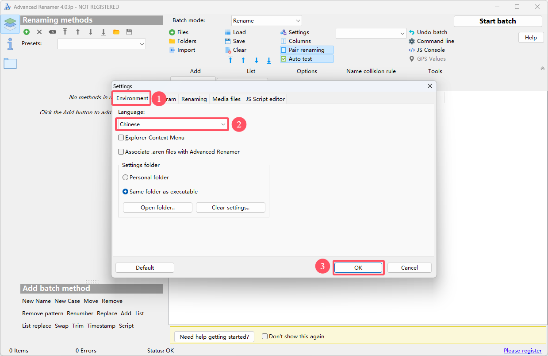Viewport: 548px width, 356px height.
Task: Click the Help button
Action: 531,38
